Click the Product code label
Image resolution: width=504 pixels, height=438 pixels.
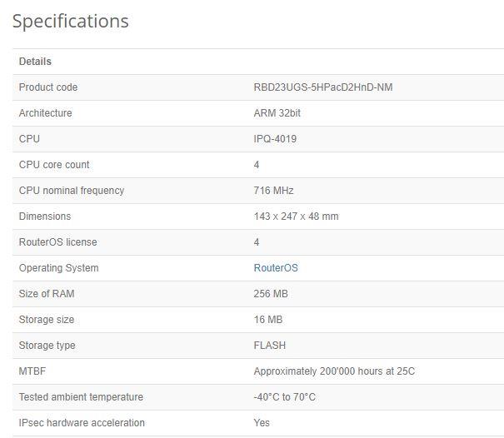point(48,87)
